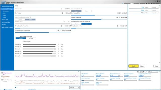Adjust the Turbo Boost Power Time Window slider

(x=43, y=32)
